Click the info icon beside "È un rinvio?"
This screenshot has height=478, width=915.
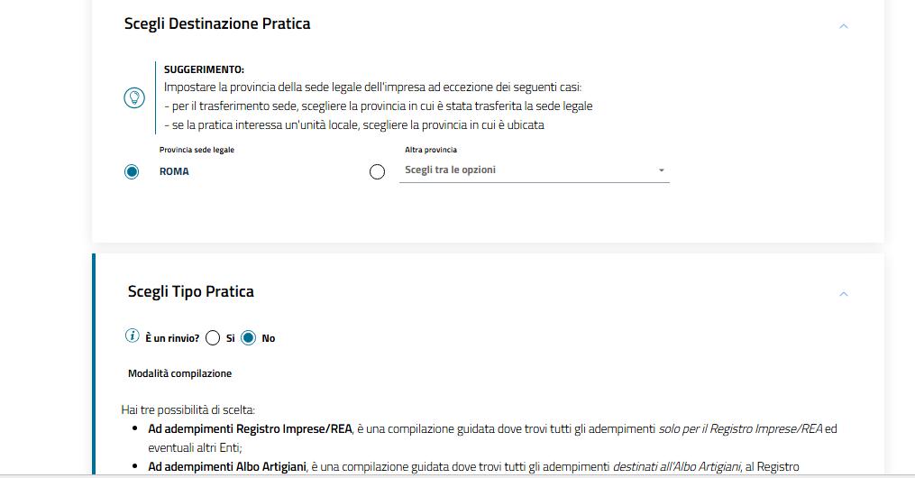pos(133,336)
